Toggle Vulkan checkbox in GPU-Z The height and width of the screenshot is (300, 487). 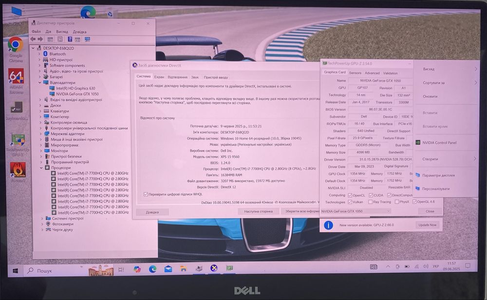[350, 202]
